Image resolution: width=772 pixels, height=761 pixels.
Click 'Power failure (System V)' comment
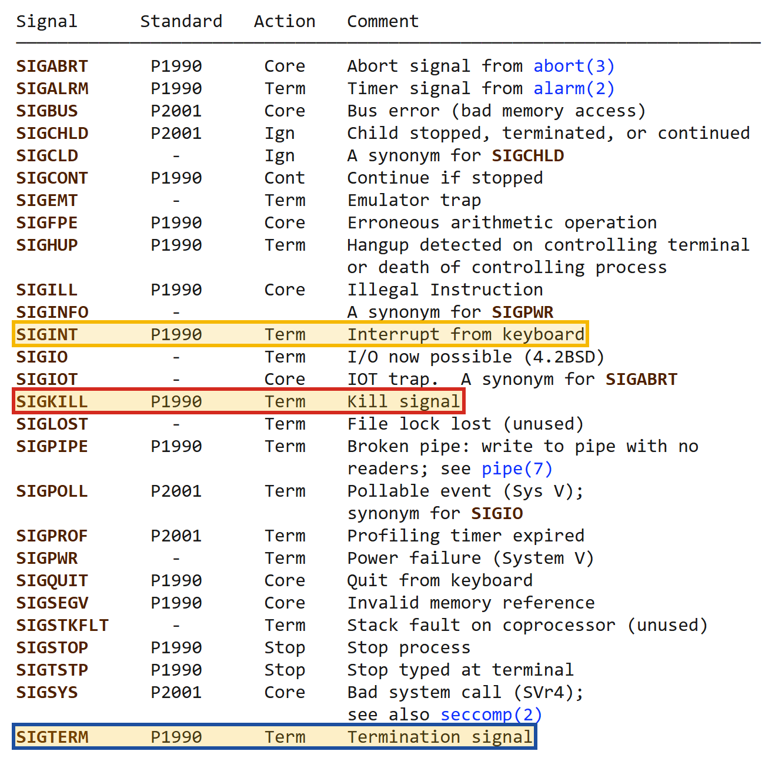[471, 558]
